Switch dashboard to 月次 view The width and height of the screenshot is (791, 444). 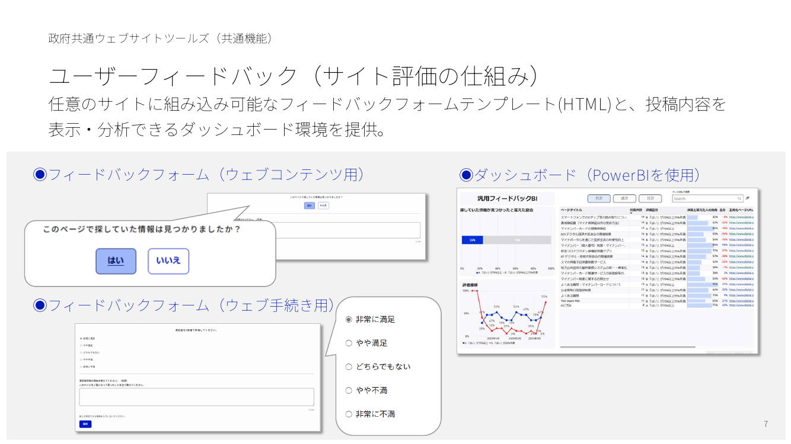pyautogui.click(x=599, y=198)
